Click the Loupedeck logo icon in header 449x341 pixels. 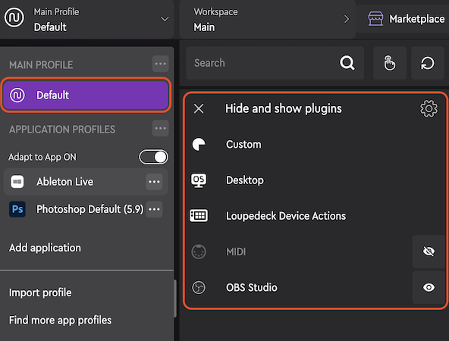14,17
